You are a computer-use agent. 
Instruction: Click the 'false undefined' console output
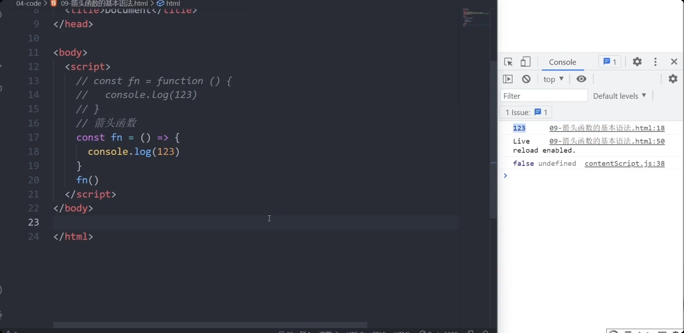(x=544, y=163)
